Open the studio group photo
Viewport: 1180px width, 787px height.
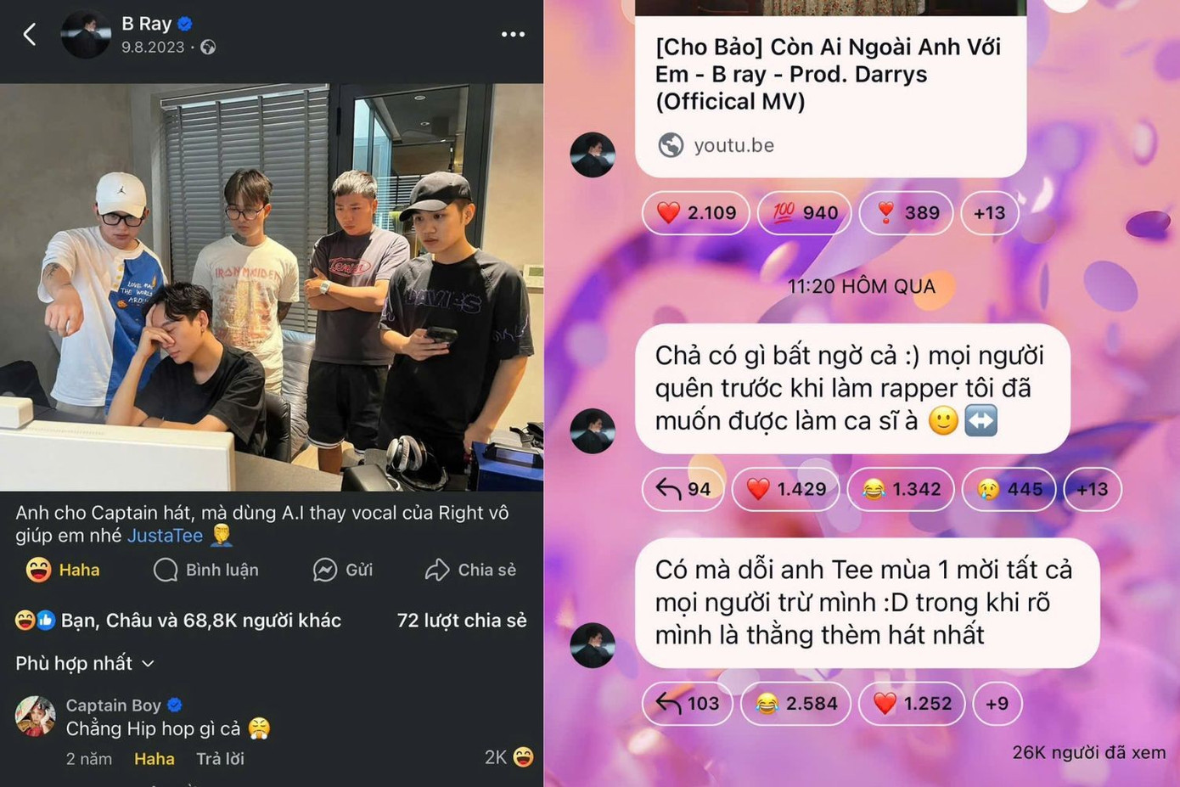272,287
